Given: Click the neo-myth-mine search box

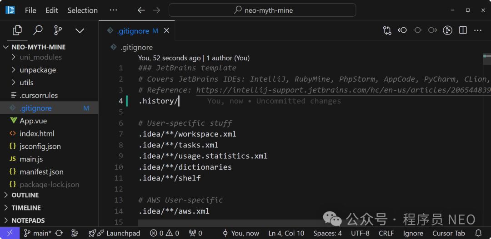Looking at the screenshot, I should click(262, 10).
